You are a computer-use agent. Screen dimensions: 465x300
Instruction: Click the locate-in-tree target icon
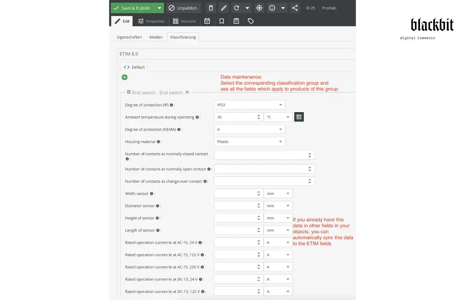click(259, 8)
